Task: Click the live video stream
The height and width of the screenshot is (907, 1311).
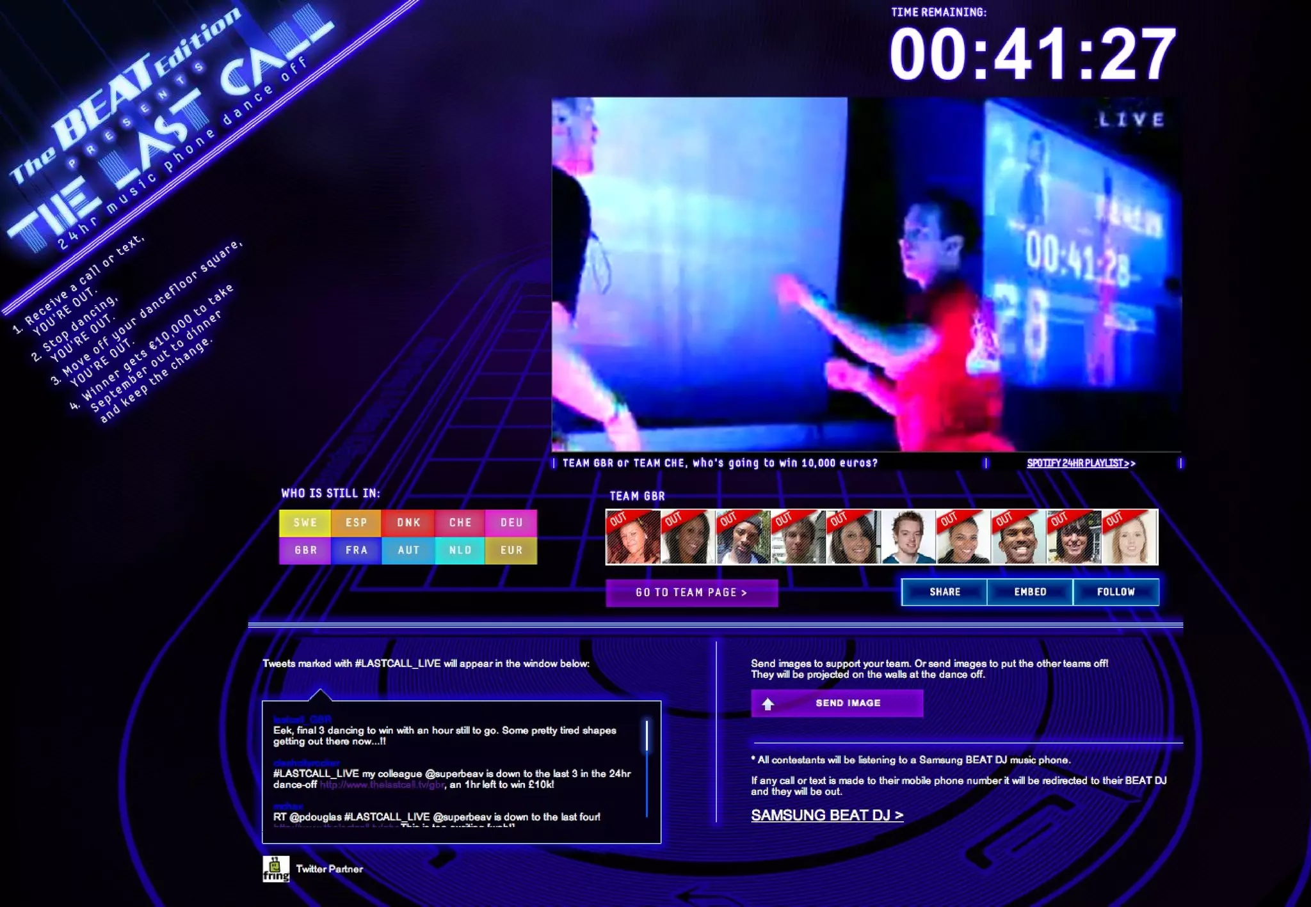Action: click(x=865, y=275)
